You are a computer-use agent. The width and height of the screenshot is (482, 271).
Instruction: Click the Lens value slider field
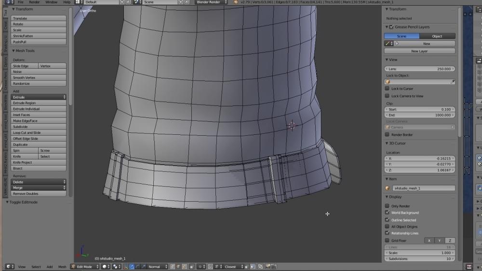(x=420, y=69)
